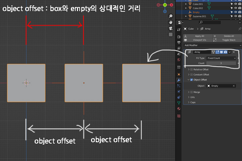242x161 pixels.
Task: Open the Texture properties checker tab icon
Action: (179, 116)
